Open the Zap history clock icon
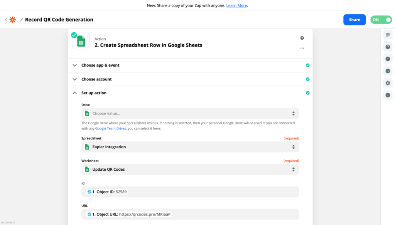The width and height of the screenshot is (395, 225). [387, 71]
